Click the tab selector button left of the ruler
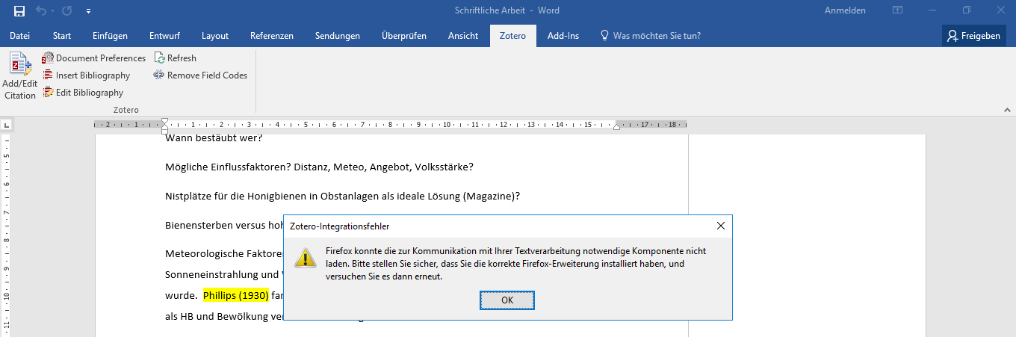The image size is (1016, 337). pyautogui.click(x=5, y=125)
